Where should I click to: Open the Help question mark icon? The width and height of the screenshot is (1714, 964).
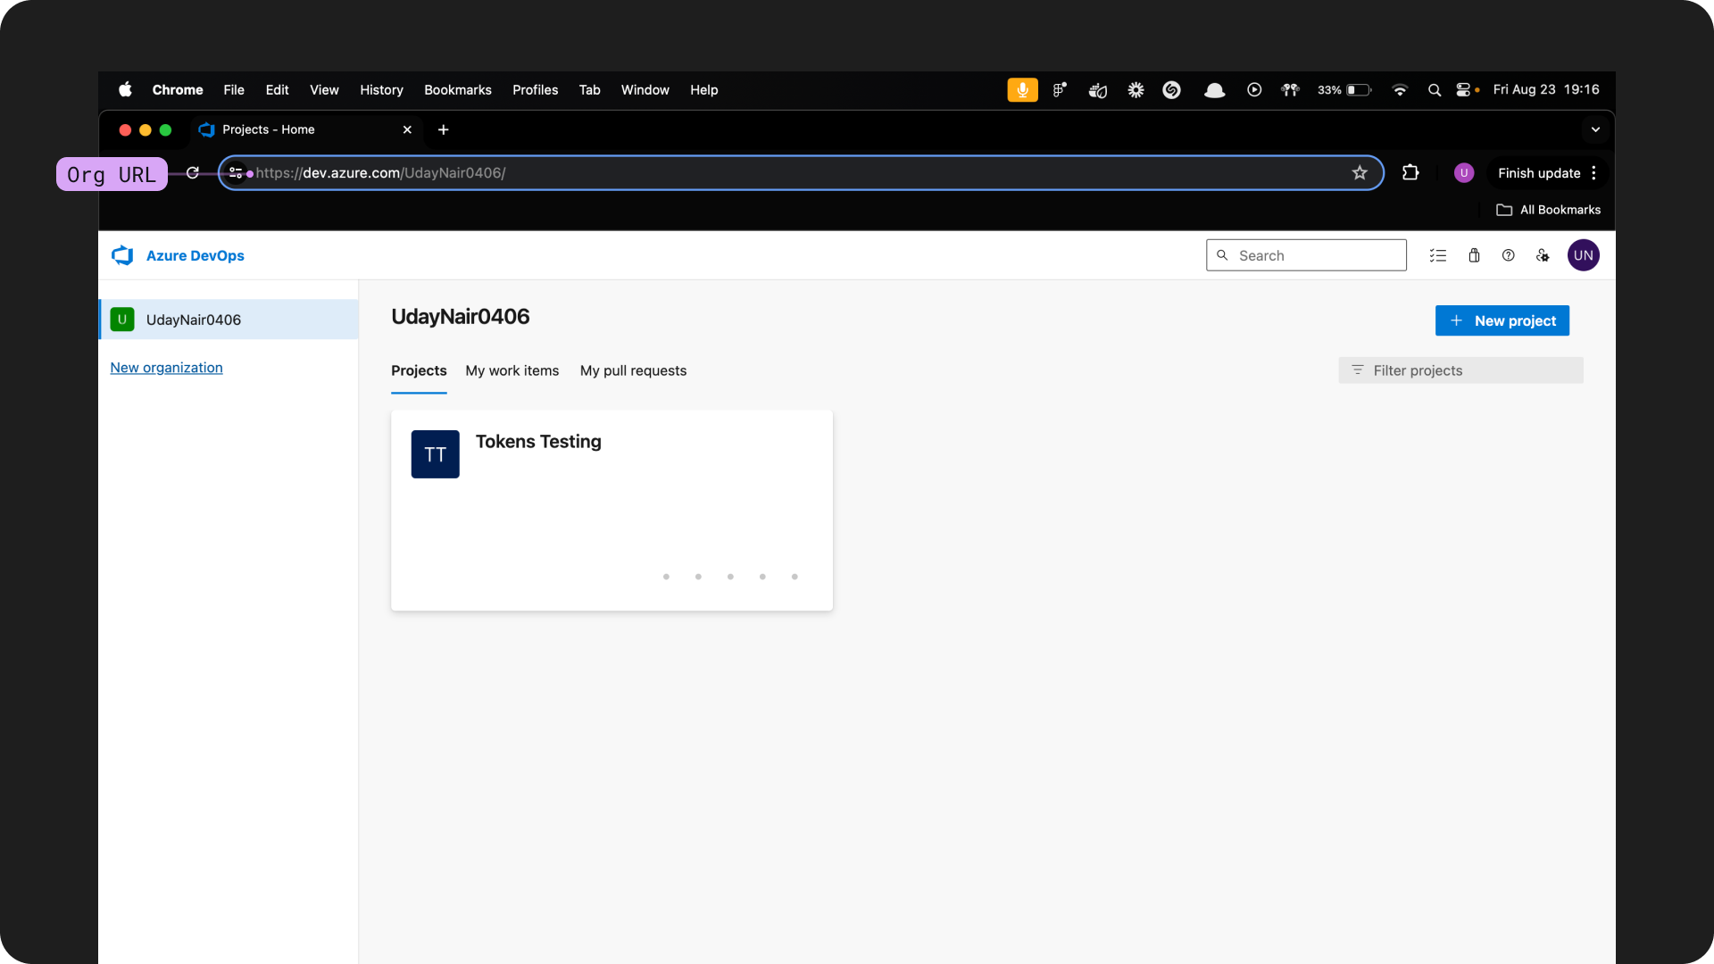[1508, 255]
